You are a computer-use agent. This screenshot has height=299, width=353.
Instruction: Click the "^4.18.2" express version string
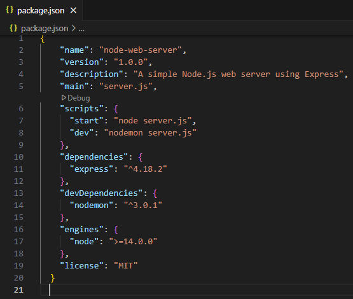(146, 169)
